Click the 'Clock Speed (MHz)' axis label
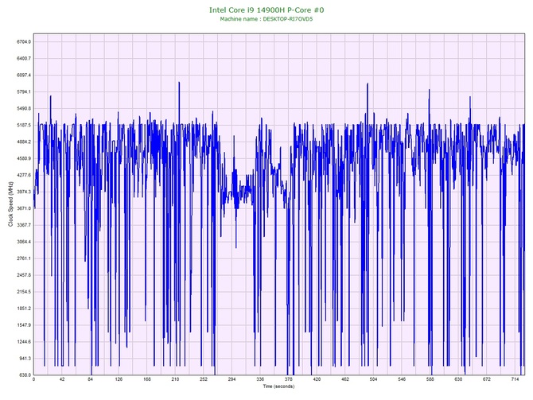The image size is (533, 400). [10, 204]
